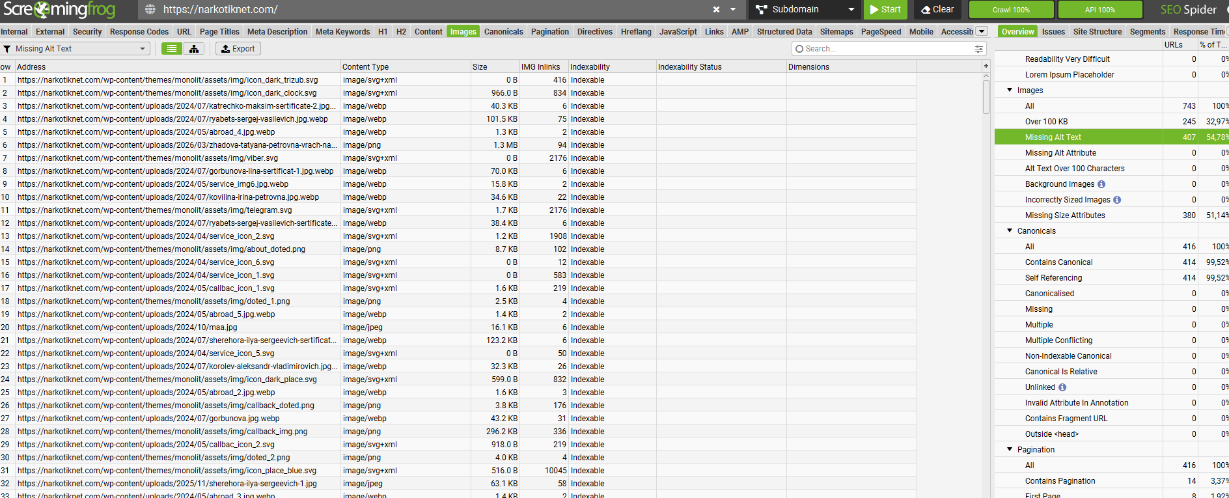Show info for Background Images
Screen dimensions: 1229x498
click(x=1101, y=184)
